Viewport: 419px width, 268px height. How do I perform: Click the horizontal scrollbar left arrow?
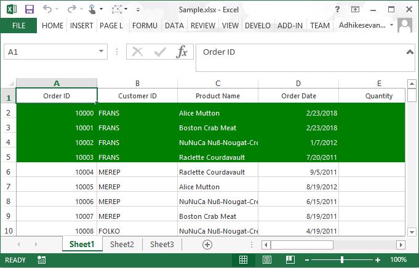[266, 245]
